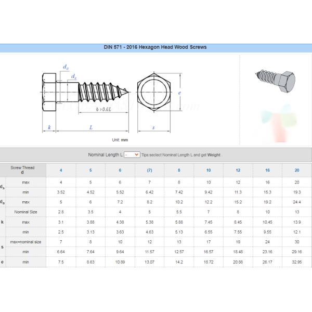Open the Nominal Length L dropdown
The image size is (312, 312).
pyautogui.click(x=132, y=154)
